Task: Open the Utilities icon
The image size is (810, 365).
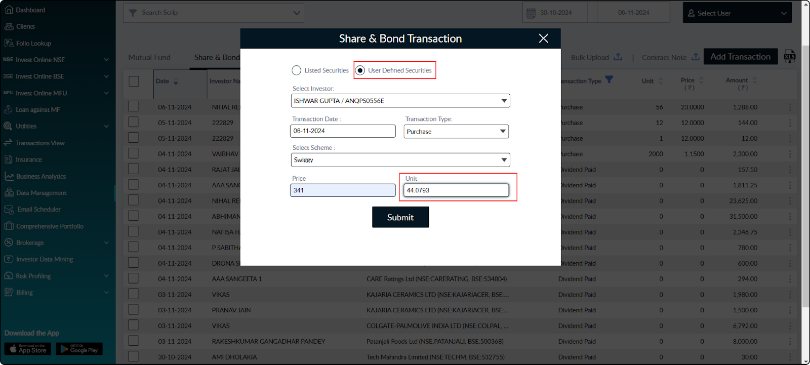Action: click(8, 126)
